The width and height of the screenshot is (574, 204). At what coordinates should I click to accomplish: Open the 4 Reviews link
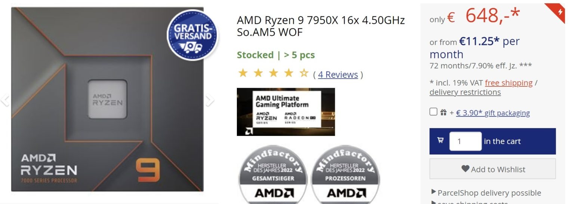(x=338, y=74)
